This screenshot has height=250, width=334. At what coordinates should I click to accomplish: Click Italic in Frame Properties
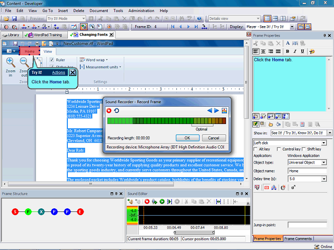(295, 51)
